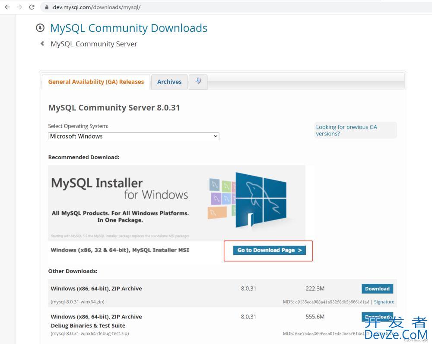
Task: Click the browser back arrow
Action: [7, 7]
